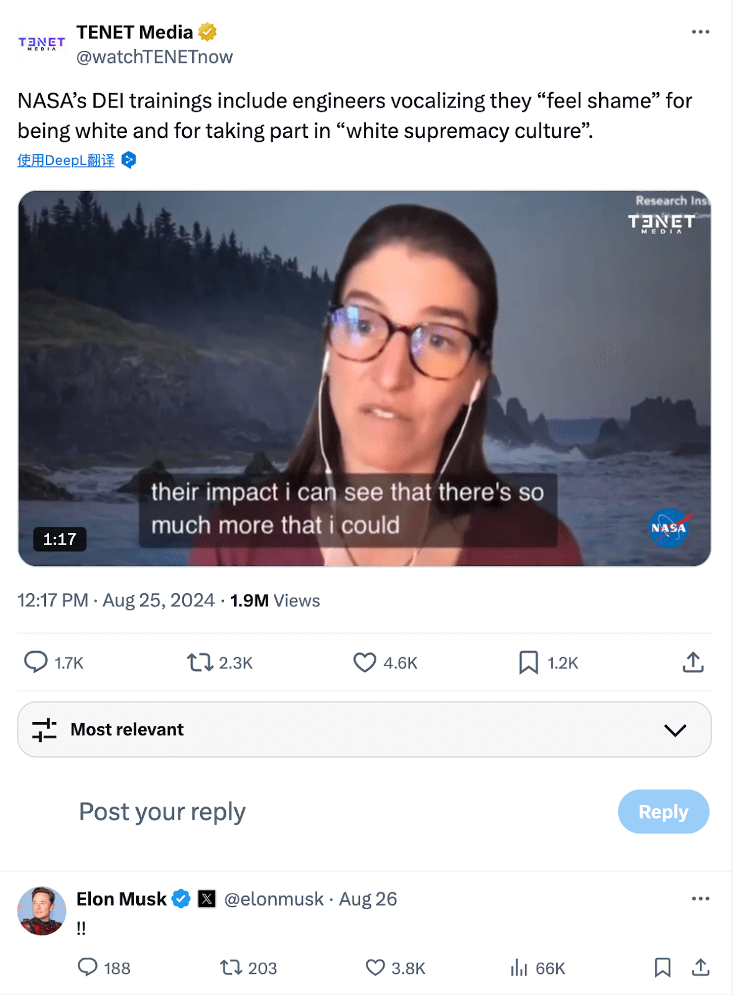Viewport: 739px width, 995px height.
Task: Like Elon Musk's reply
Action: [375, 968]
